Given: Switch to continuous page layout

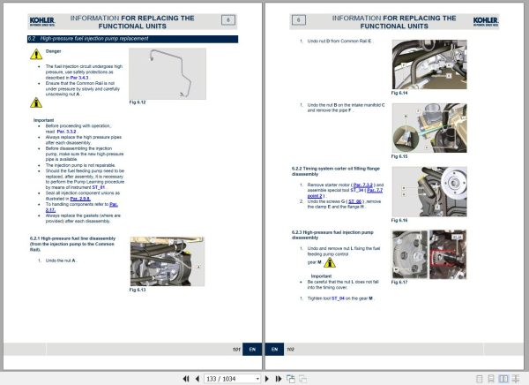Looking at the screenshot, I should pos(491,379).
